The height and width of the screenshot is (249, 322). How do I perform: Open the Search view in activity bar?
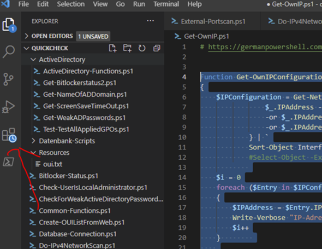click(8, 51)
